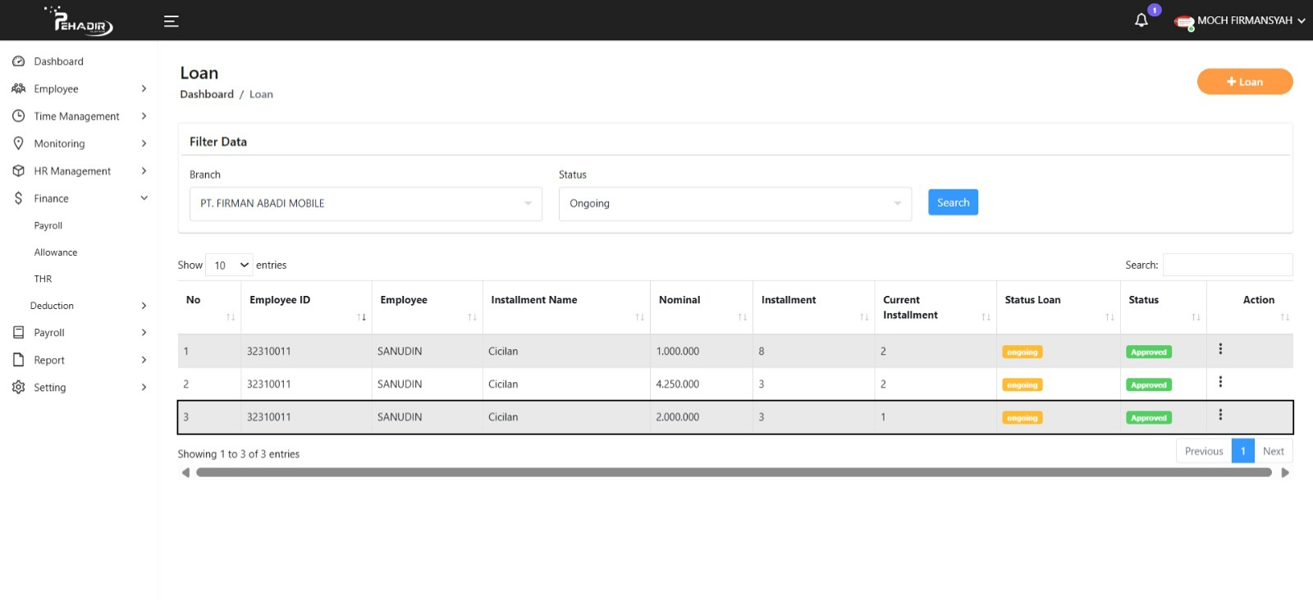
Task: Click the horizontal table scrollbar
Action: click(x=733, y=472)
